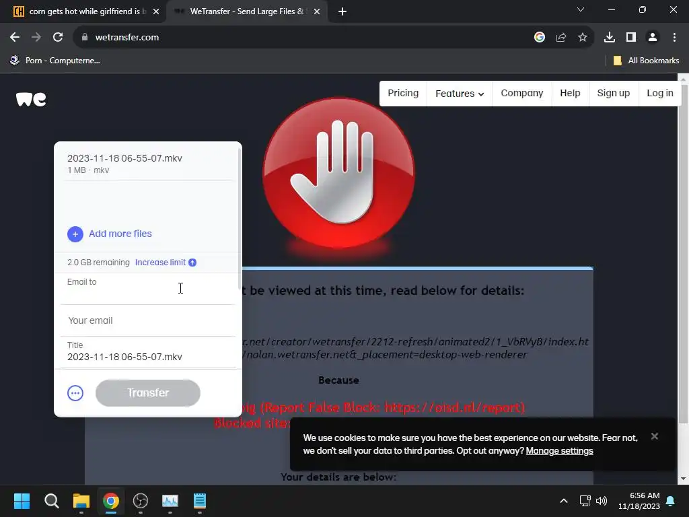
Task: Click Log in in the navigation
Action: coord(660,93)
